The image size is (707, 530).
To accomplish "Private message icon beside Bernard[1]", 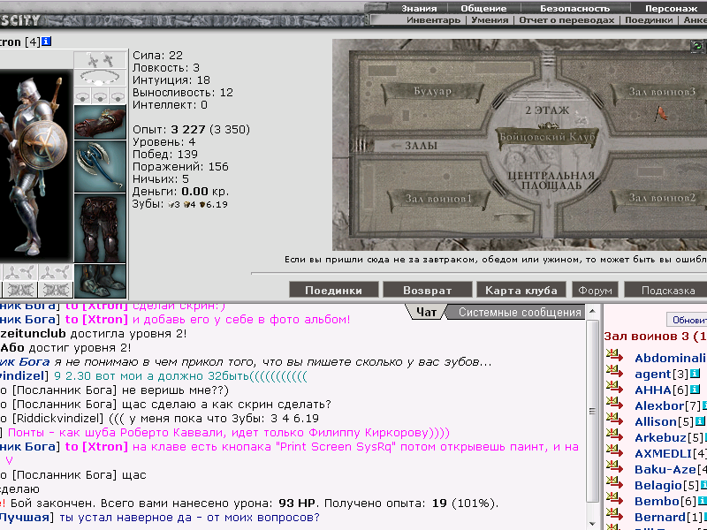I will point(614,515).
